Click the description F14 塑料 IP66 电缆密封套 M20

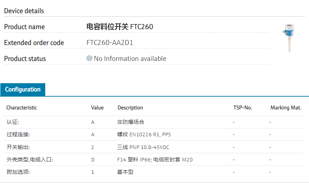155,160
